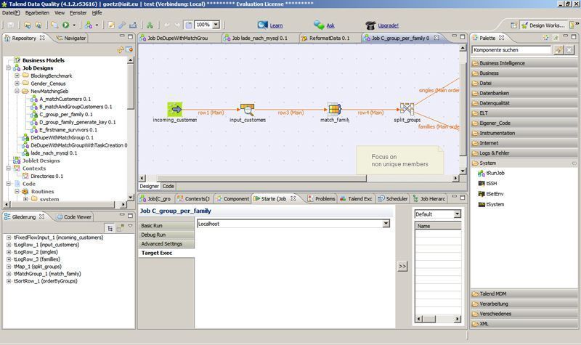Open the Ask link
Image resolution: width=581 pixels, height=345 pixels.
330,25
